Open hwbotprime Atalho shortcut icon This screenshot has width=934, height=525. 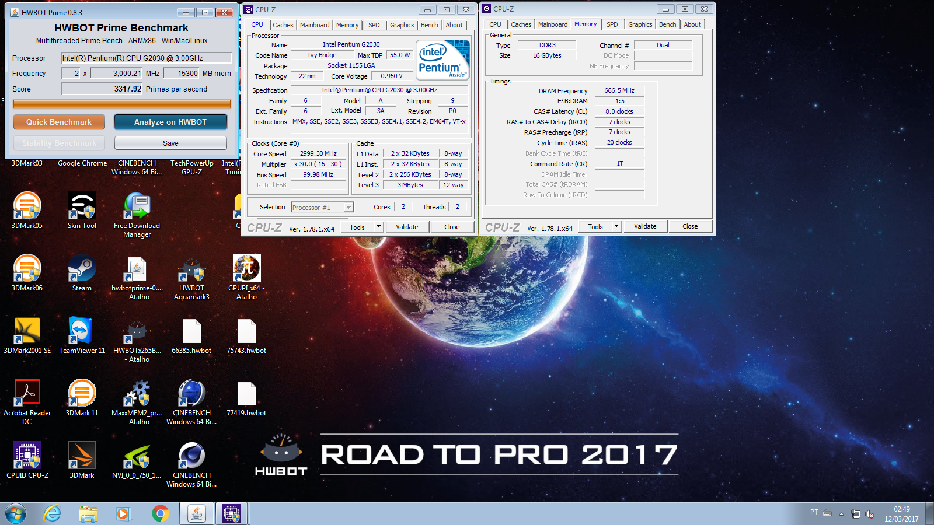point(137,276)
